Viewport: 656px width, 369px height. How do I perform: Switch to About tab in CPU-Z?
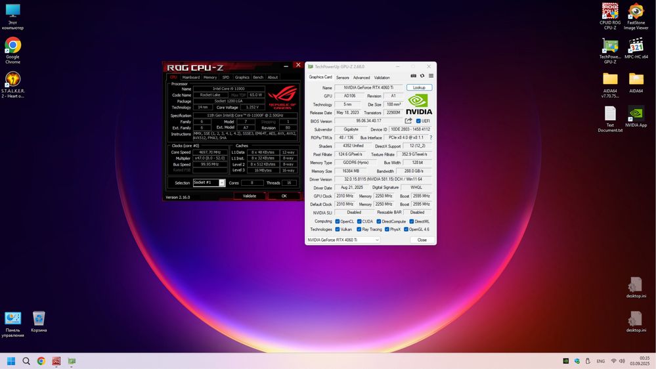point(273,77)
